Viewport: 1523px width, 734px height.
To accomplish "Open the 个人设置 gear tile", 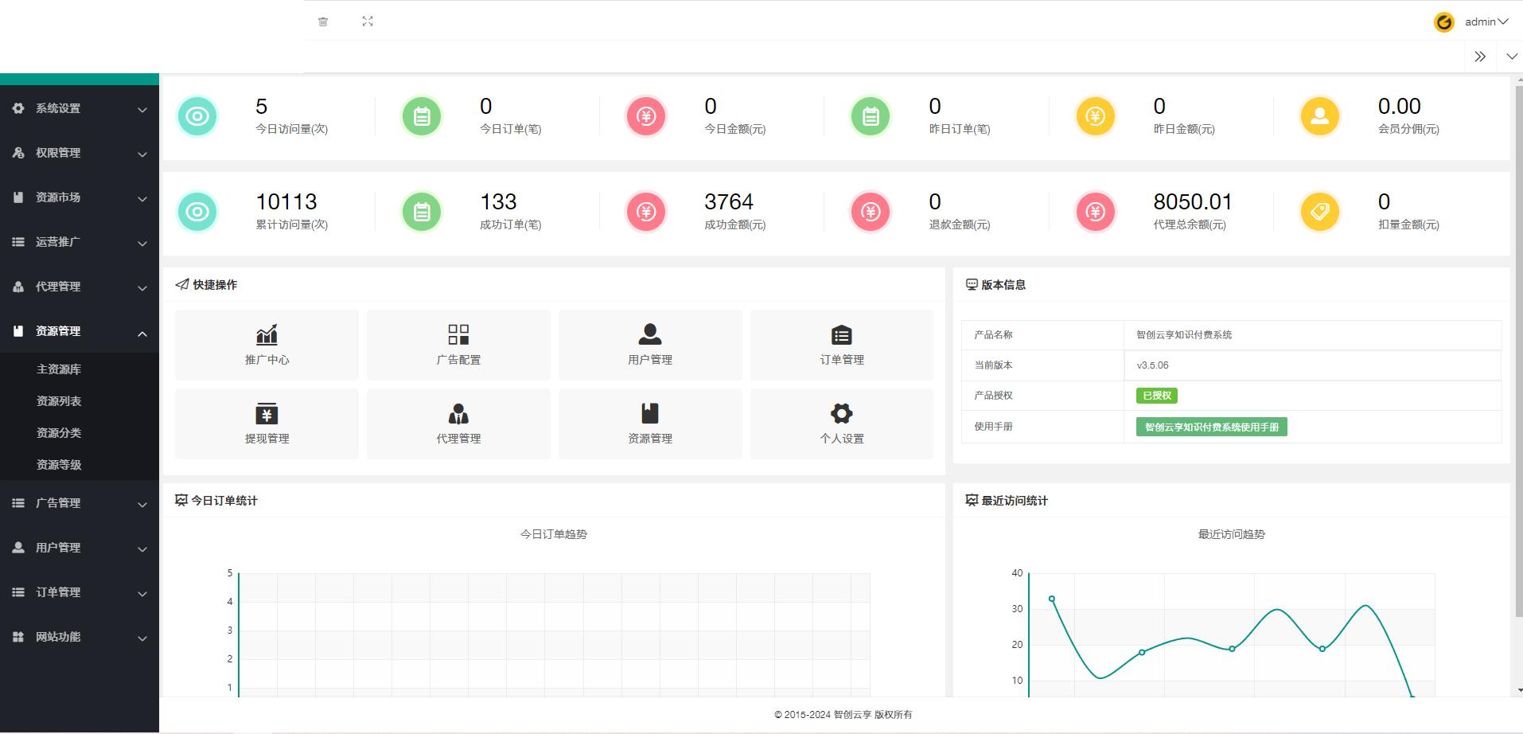I will [842, 424].
